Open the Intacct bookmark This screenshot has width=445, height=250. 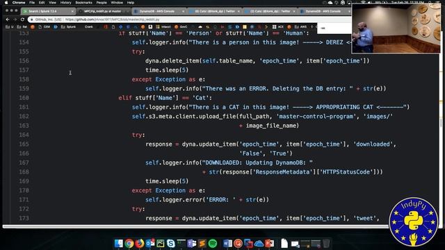tap(163, 27)
